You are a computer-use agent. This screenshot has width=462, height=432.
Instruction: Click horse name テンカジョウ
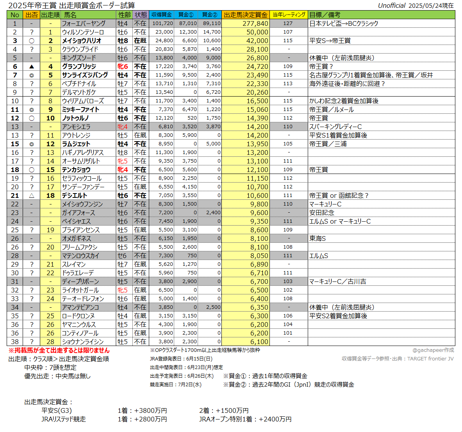click(x=76, y=170)
